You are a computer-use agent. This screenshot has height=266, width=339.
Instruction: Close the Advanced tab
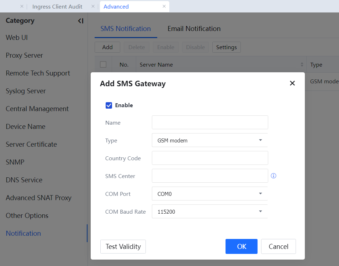(164, 6)
